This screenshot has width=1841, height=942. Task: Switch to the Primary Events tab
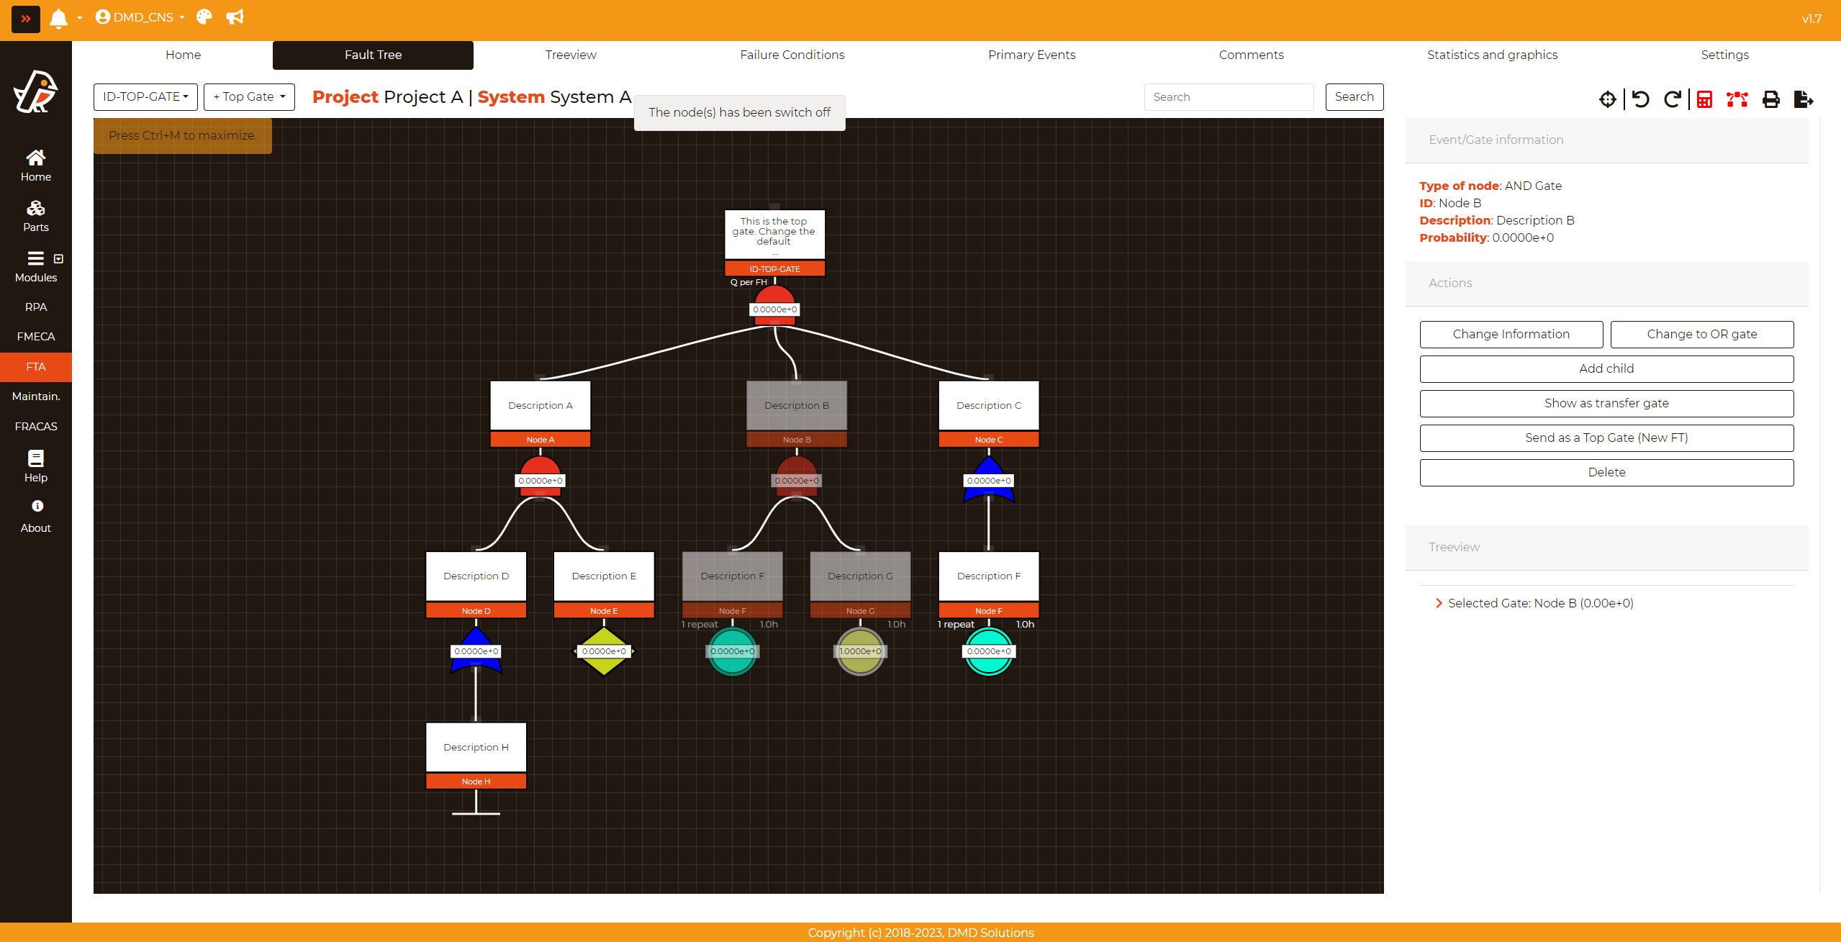tap(1031, 55)
